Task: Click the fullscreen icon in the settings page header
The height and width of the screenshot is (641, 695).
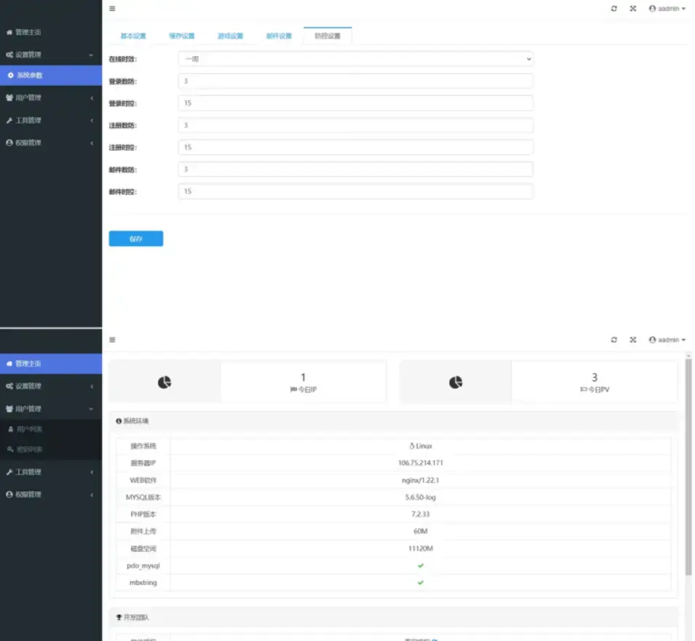Action: pyautogui.click(x=632, y=9)
